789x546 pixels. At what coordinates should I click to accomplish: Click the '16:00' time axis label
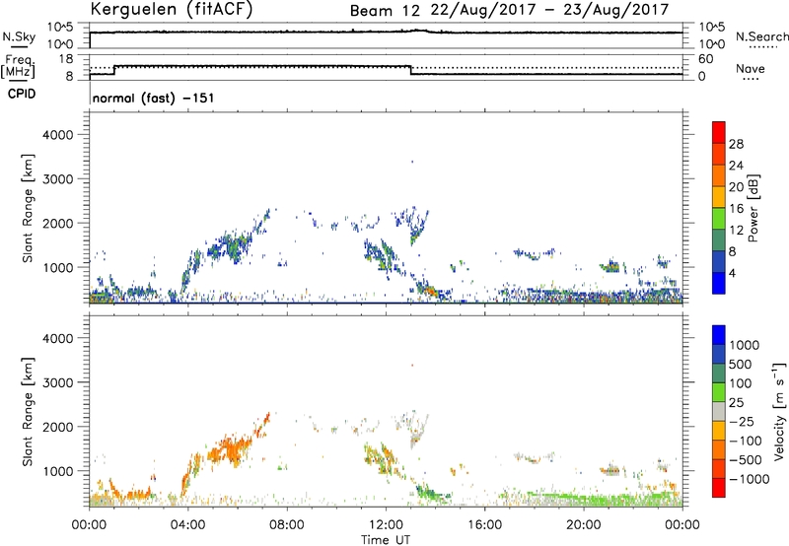(484, 525)
